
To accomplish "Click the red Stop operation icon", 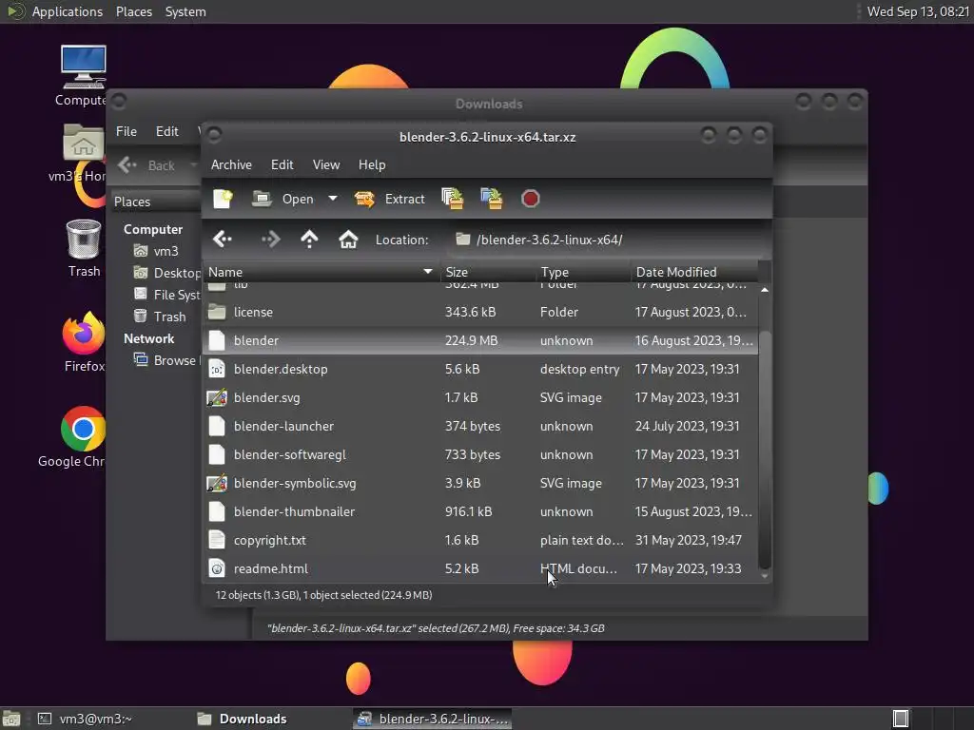I will (531, 199).
